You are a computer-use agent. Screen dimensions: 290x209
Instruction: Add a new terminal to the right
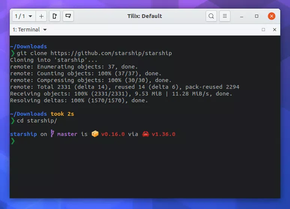coord(55,16)
